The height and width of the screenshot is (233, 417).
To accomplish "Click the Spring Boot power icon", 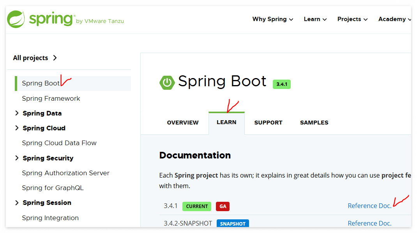I will click(x=167, y=82).
